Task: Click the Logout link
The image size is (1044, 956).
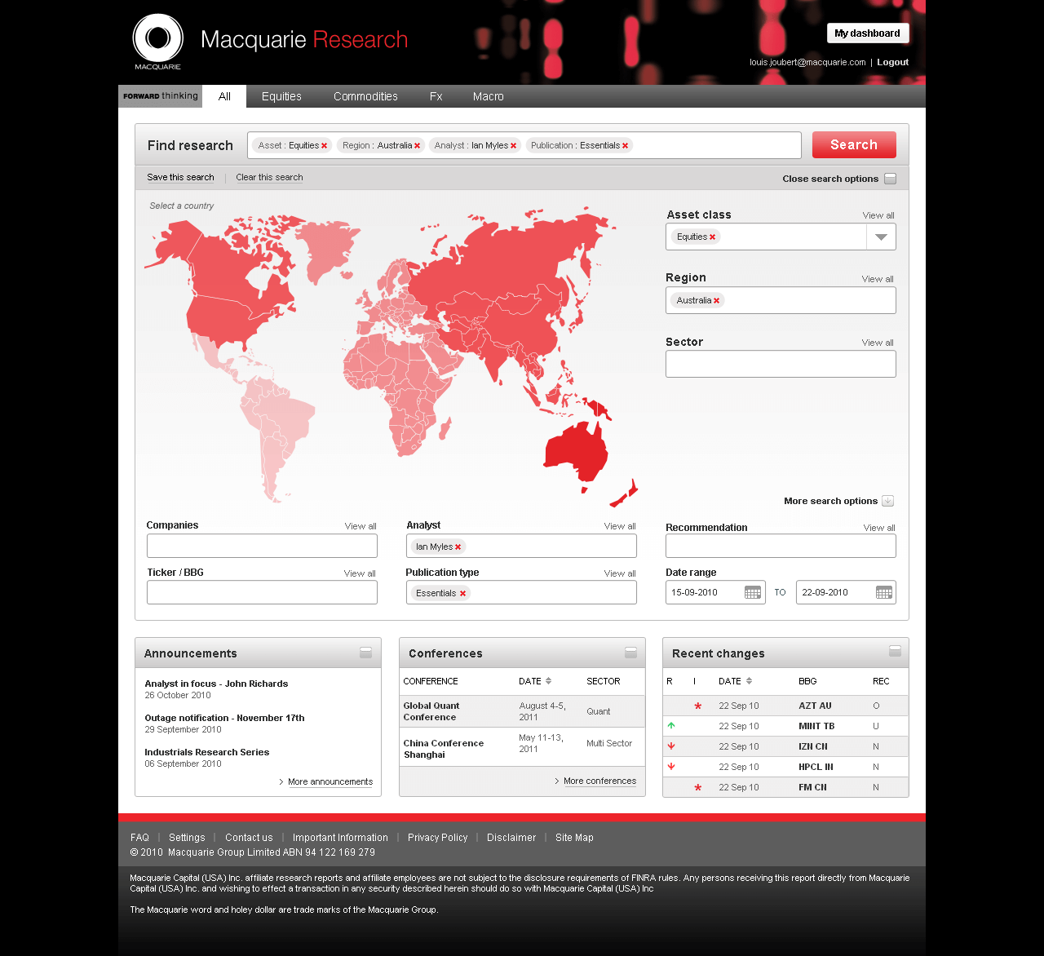Action: (x=892, y=62)
